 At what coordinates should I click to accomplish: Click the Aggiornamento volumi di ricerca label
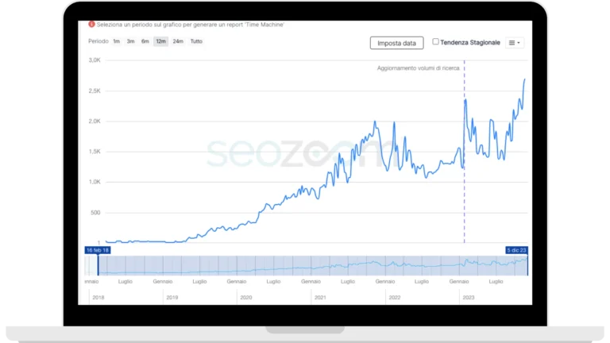point(419,68)
